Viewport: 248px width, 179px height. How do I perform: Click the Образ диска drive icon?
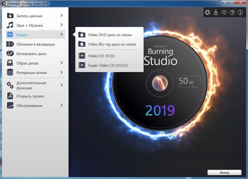10,63
